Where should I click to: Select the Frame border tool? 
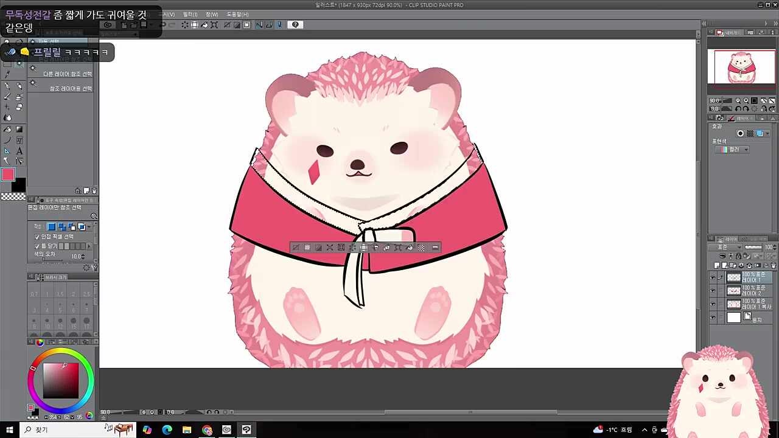point(19,141)
